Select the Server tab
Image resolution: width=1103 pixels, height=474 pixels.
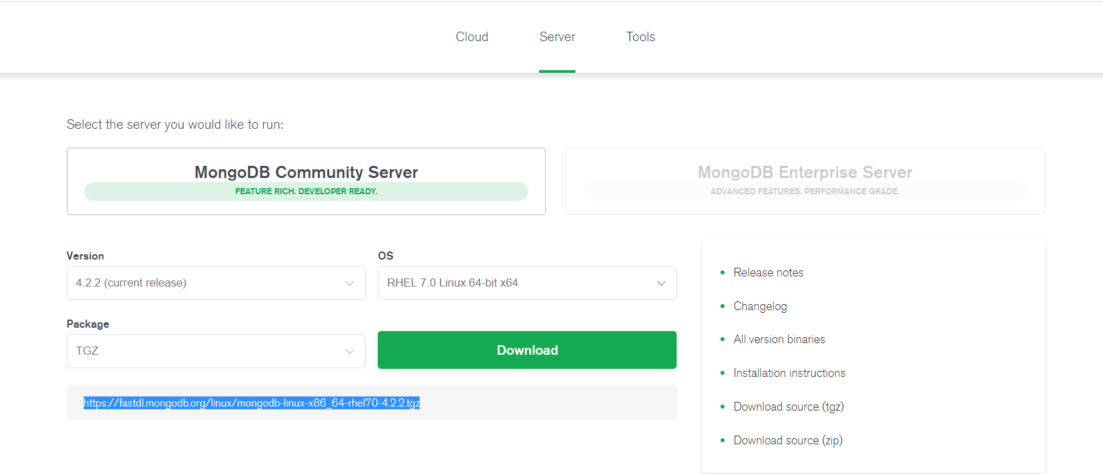click(x=557, y=37)
